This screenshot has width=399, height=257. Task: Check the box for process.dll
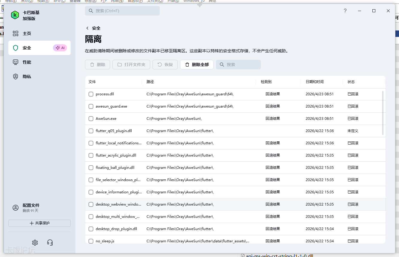(91, 94)
